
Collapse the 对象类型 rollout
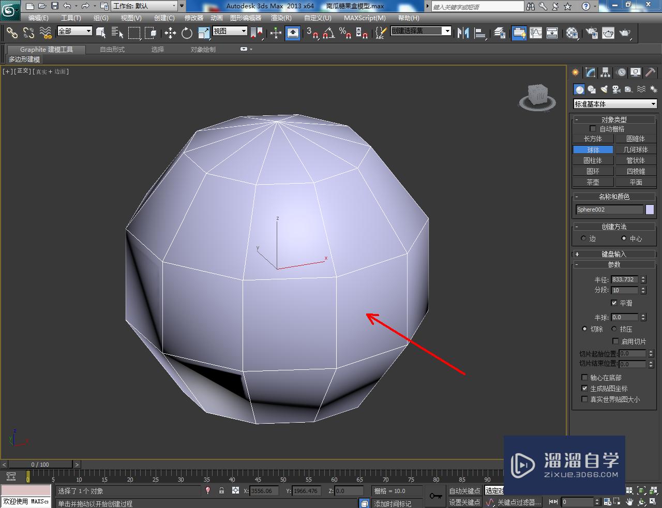point(614,119)
